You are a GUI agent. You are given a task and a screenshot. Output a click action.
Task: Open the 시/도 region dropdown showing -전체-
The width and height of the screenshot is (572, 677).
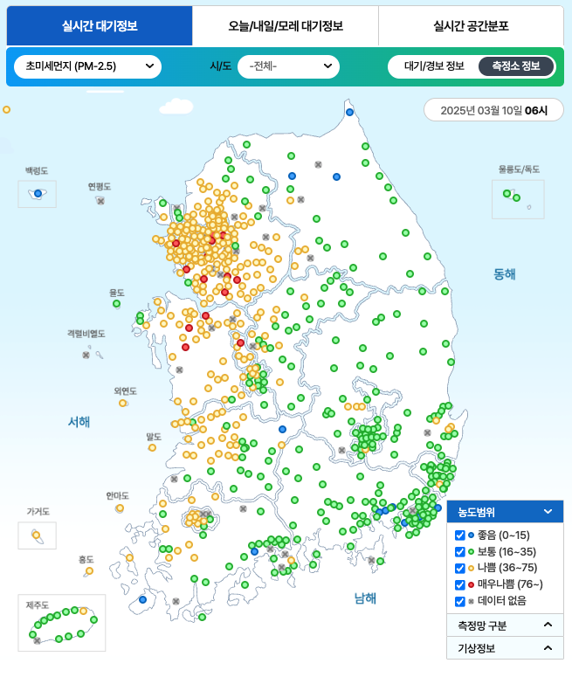(x=288, y=66)
